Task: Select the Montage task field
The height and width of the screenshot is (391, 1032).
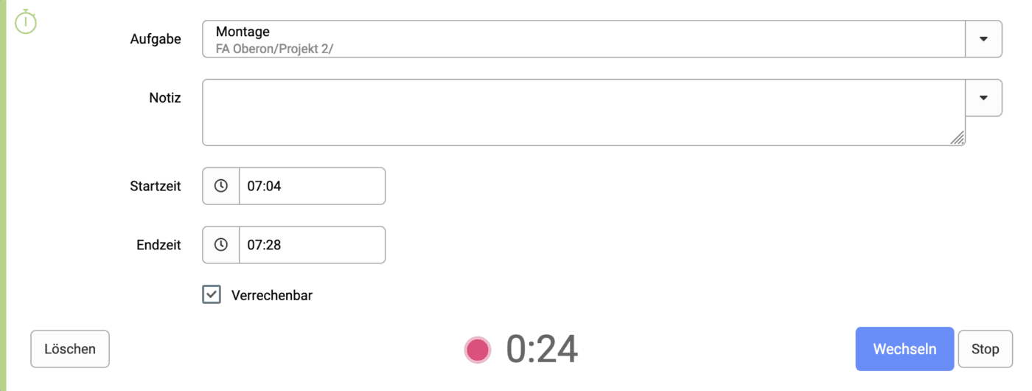Action: pyautogui.click(x=582, y=39)
